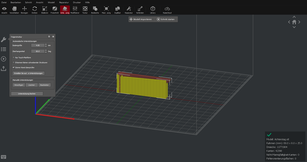Uncheck Dünne Wand überprüfen option
307x162 pixels.
pos(14,68)
